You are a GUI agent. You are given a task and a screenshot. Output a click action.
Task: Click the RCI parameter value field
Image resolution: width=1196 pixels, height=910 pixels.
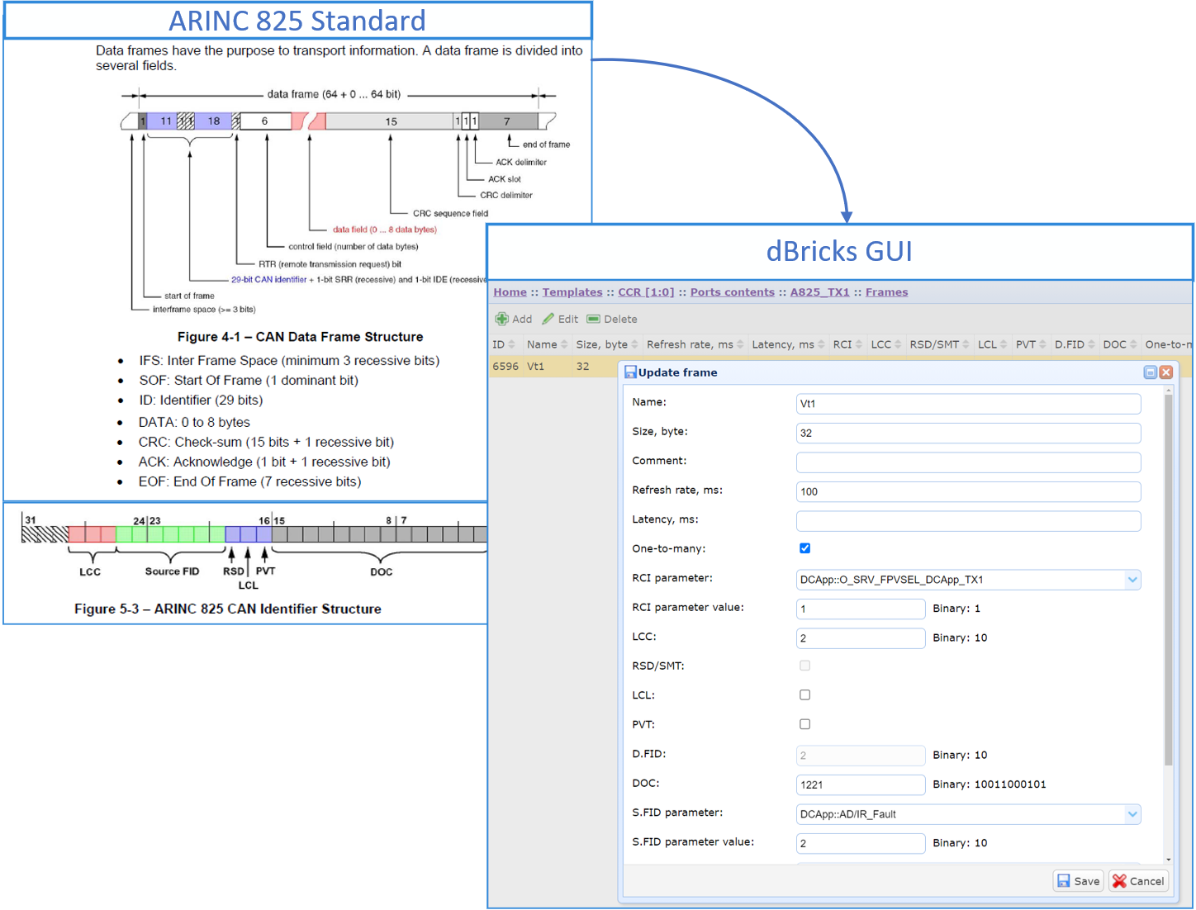(861, 609)
